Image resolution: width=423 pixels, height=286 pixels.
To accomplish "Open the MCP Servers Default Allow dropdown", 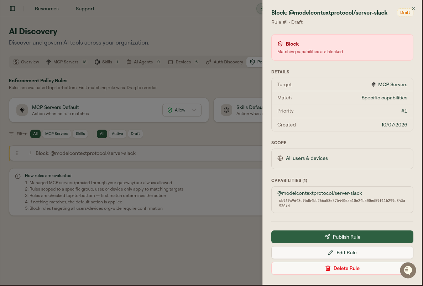I will pos(182,110).
